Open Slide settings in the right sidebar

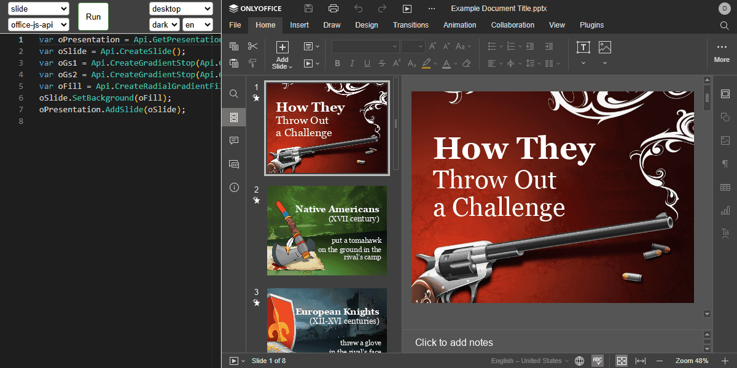coord(725,94)
